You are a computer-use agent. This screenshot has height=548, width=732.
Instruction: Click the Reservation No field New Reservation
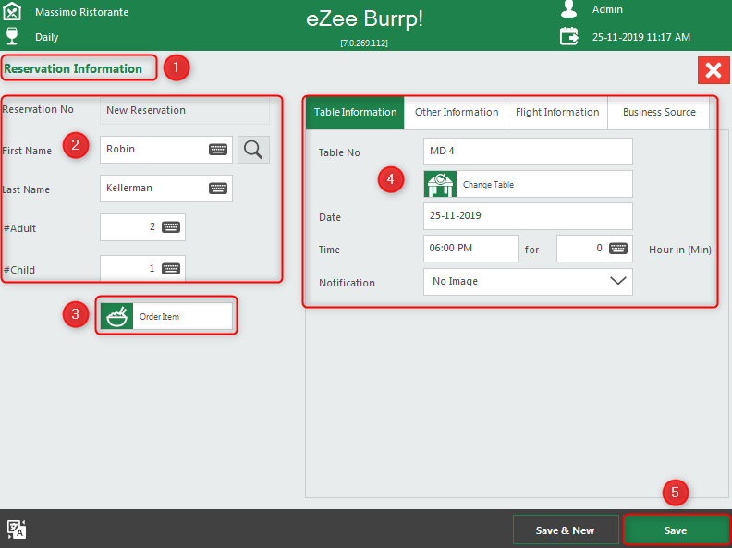tap(185, 111)
